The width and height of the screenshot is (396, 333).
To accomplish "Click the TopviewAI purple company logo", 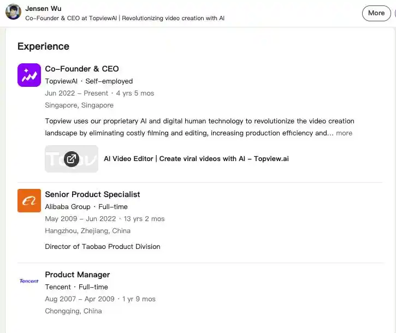I will [29, 75].
